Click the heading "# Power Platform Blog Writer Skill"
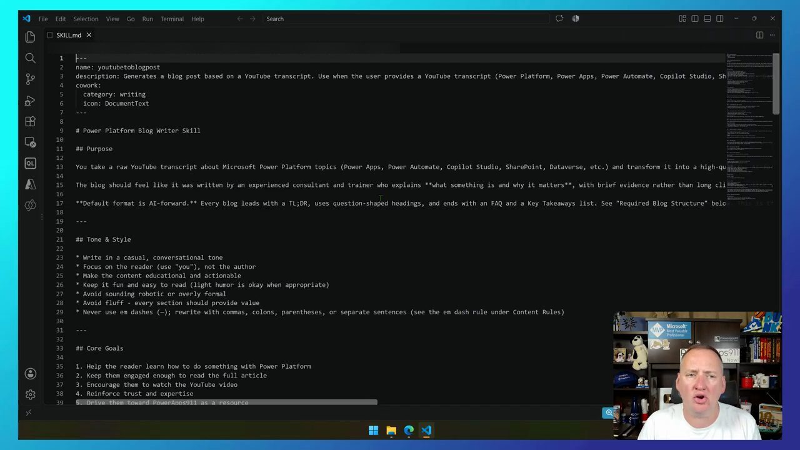800x450 pixels. point(138,131)
